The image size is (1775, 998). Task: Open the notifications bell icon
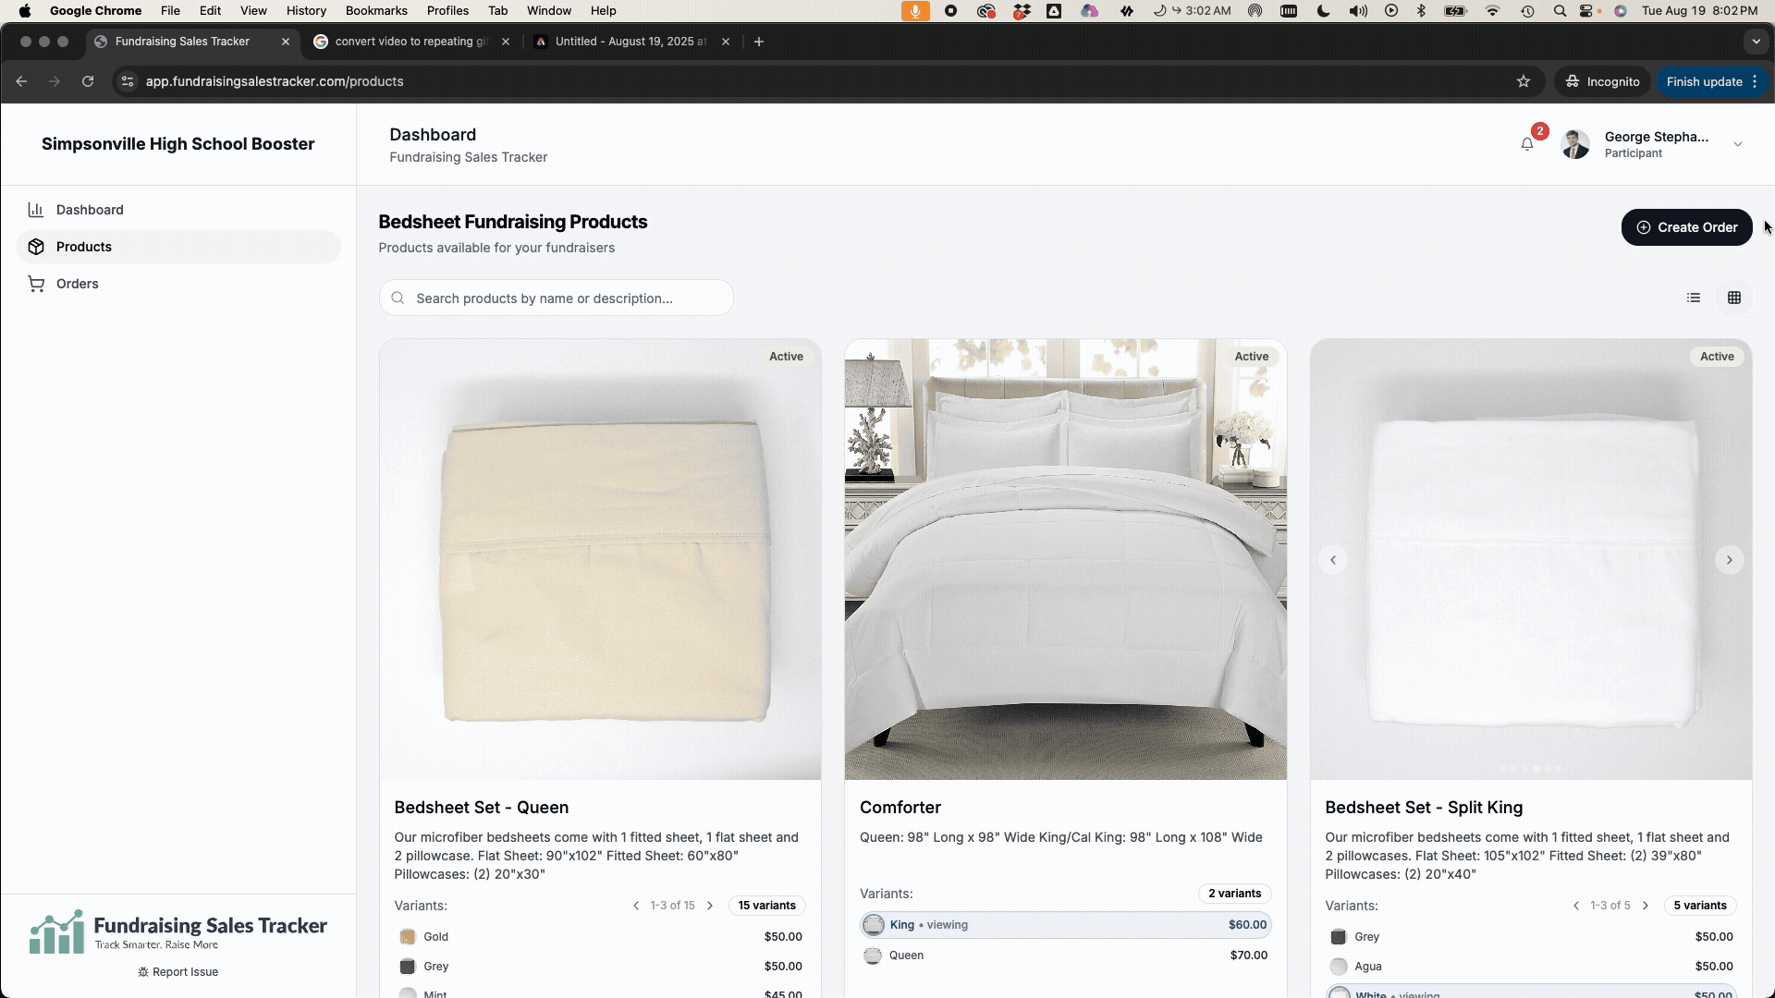click(x=1527, y=144)
